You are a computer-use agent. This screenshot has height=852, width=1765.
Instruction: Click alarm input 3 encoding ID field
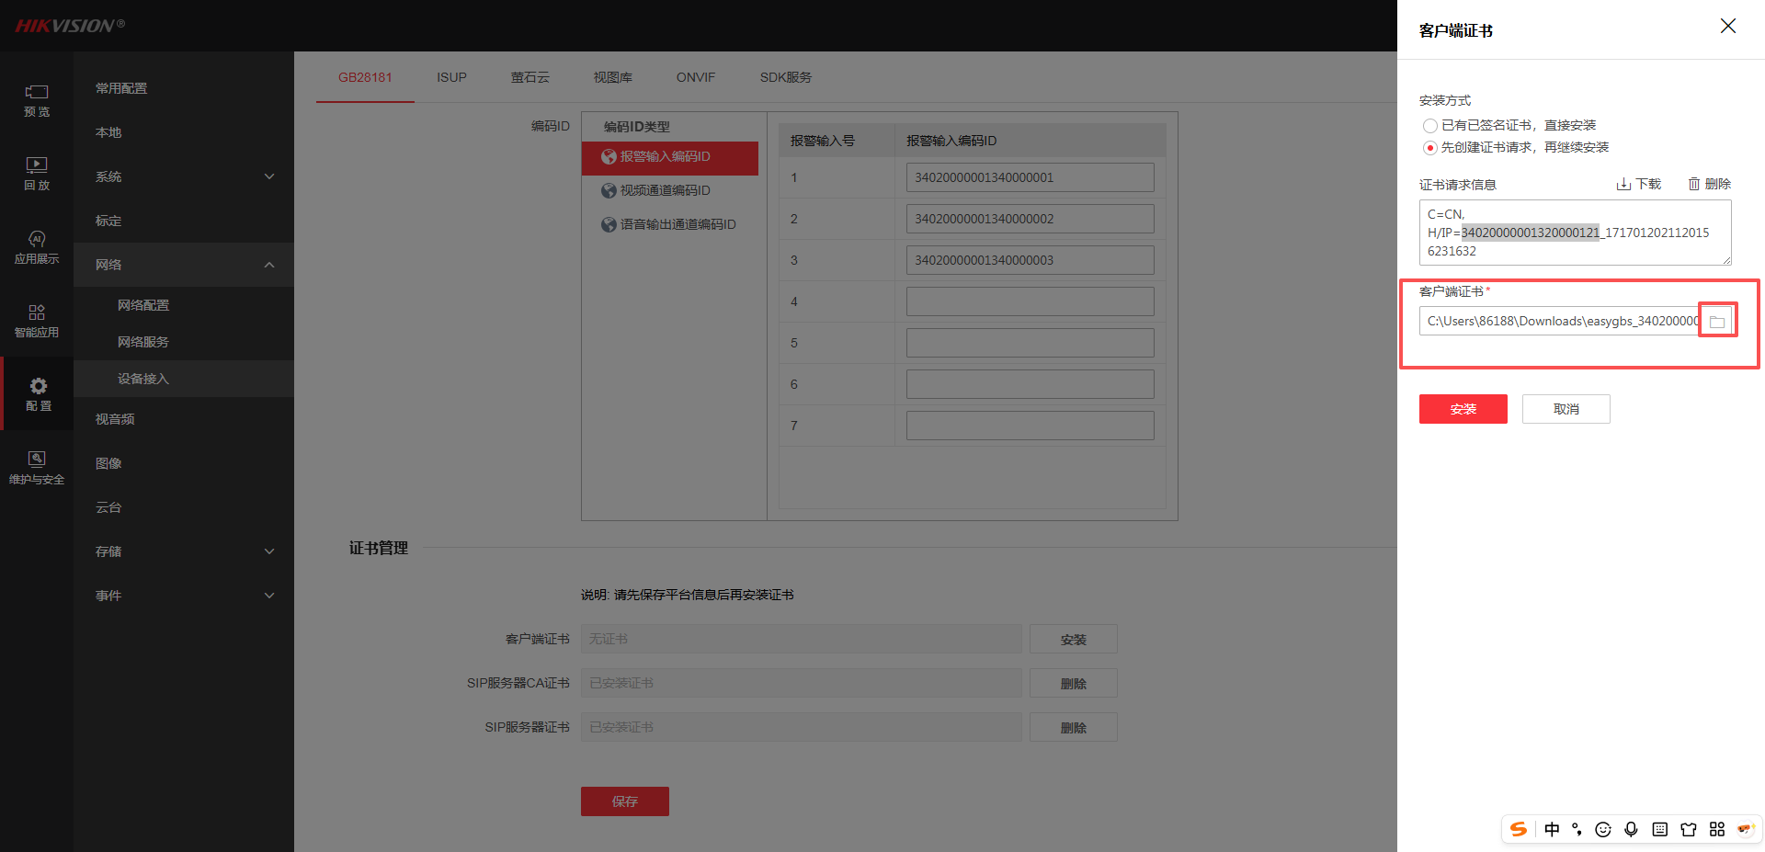click(1030, 260)
